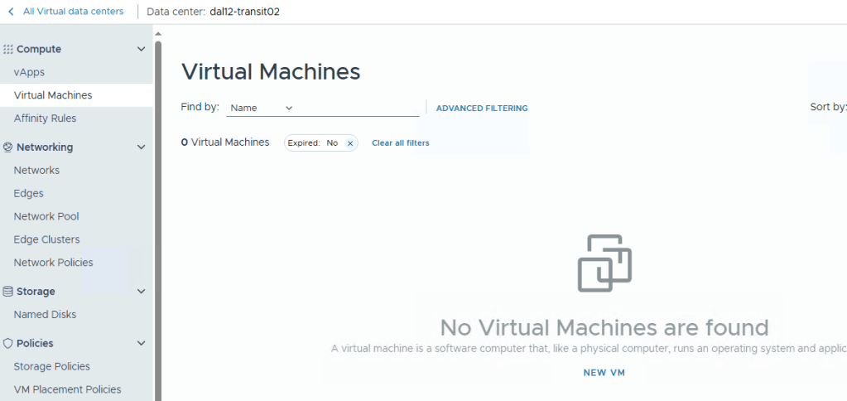Go to Edges under Networking
The width and height of the screenshot is (847, 401).
28,193
